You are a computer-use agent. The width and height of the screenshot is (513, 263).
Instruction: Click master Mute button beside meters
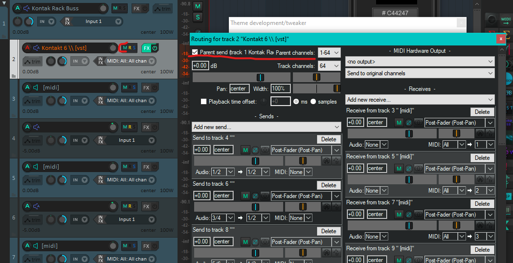tap(198, 6)
